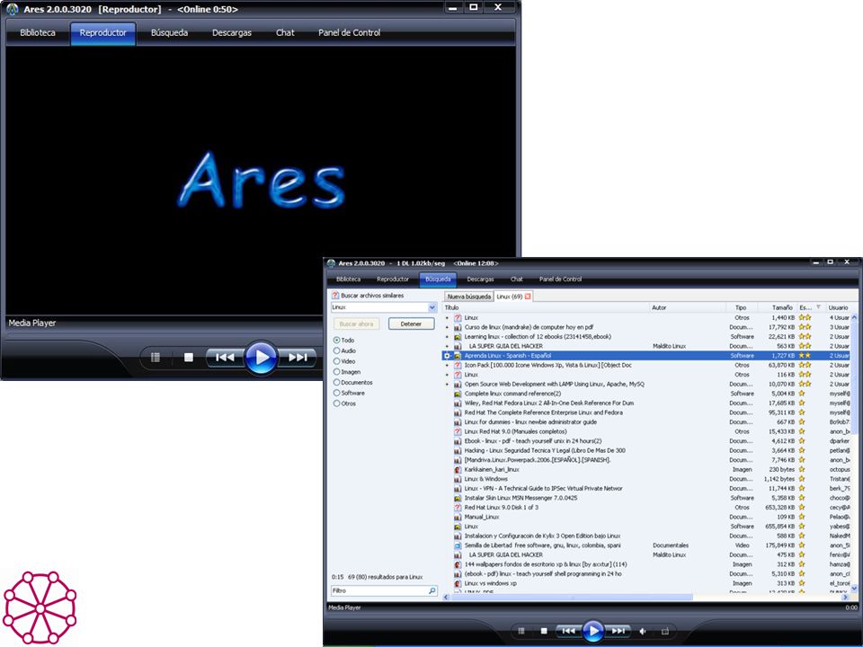Click the Buscar archivos similares icon

[335, 296]
